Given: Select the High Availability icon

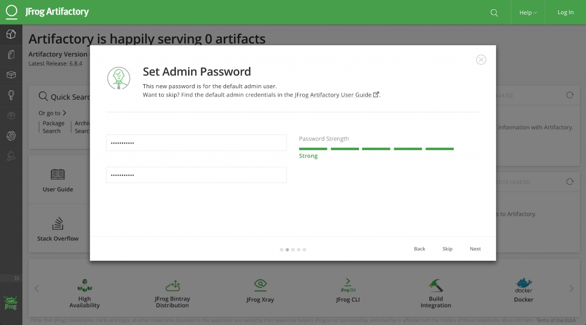Looking at the screenshot, I should coord(85,285).
